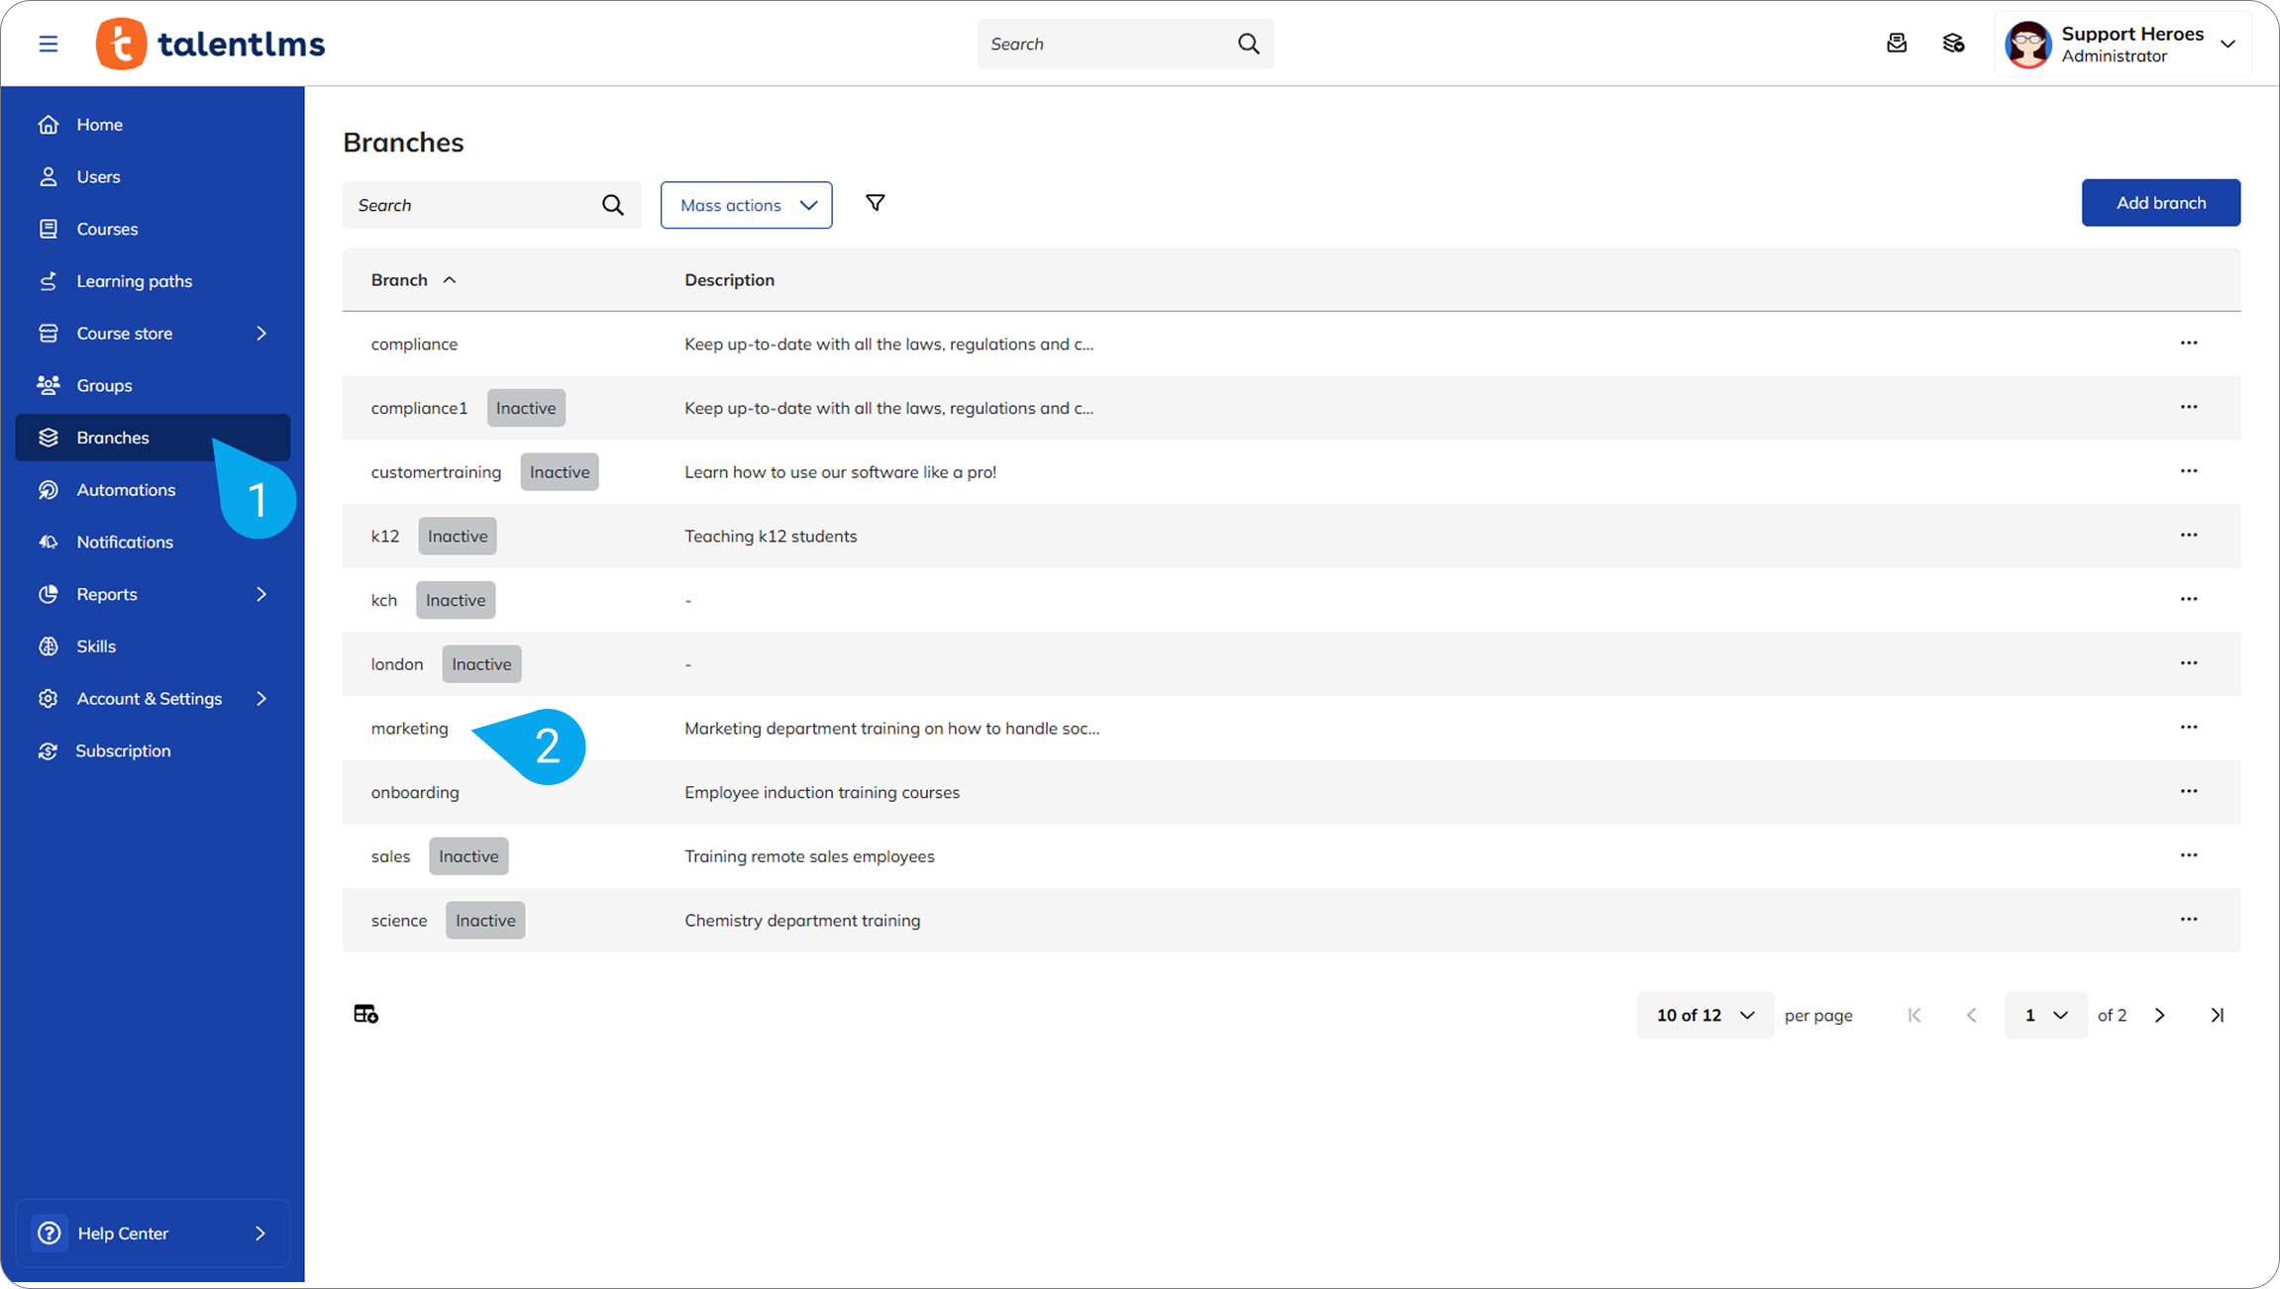This screenshot has height=1289, width=2280.
Task: Open Skills in the sidebar
Action: [96, 646]
